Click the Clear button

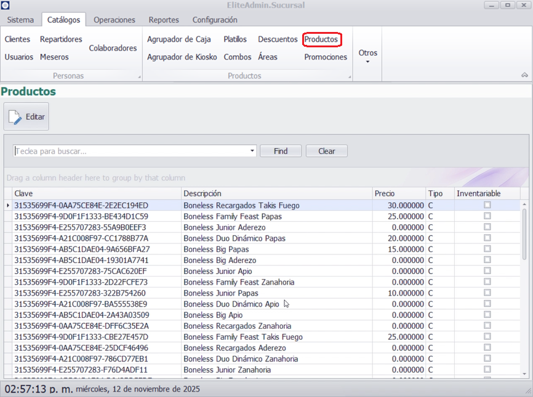[x=326, y=151]
